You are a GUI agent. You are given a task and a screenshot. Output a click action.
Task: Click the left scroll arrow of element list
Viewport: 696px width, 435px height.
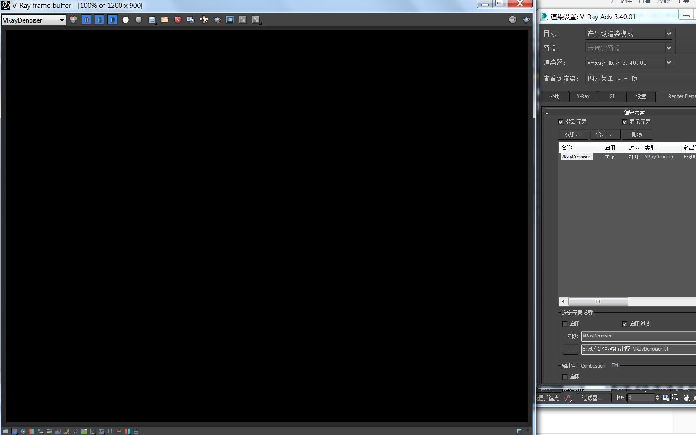[x=563, y=301]
